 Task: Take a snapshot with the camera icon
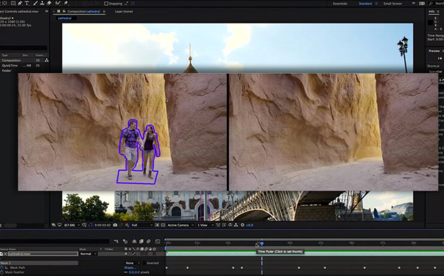[x=115, y=225]
